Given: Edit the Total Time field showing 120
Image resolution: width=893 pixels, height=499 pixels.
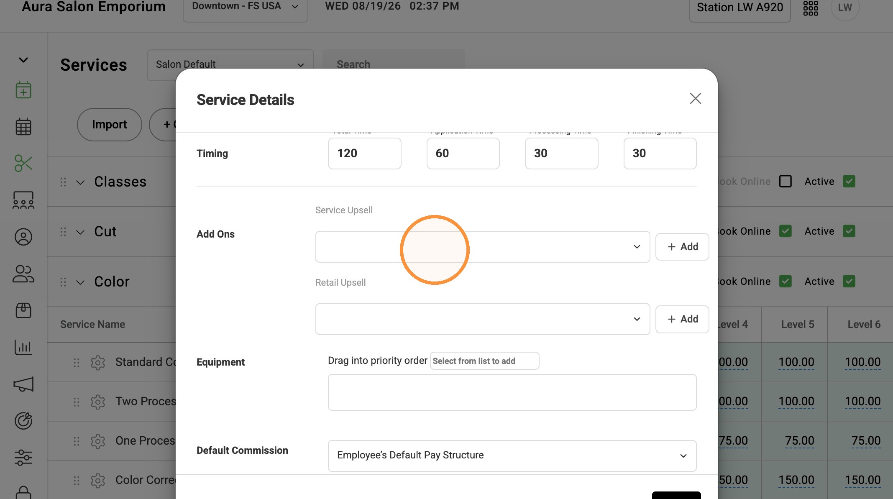Looking at the screenshot, I should pyautogui.click(x=364, y=154).
